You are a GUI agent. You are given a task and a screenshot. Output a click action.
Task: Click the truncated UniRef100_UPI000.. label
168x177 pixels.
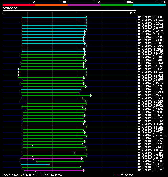click(x=152, y=136)
